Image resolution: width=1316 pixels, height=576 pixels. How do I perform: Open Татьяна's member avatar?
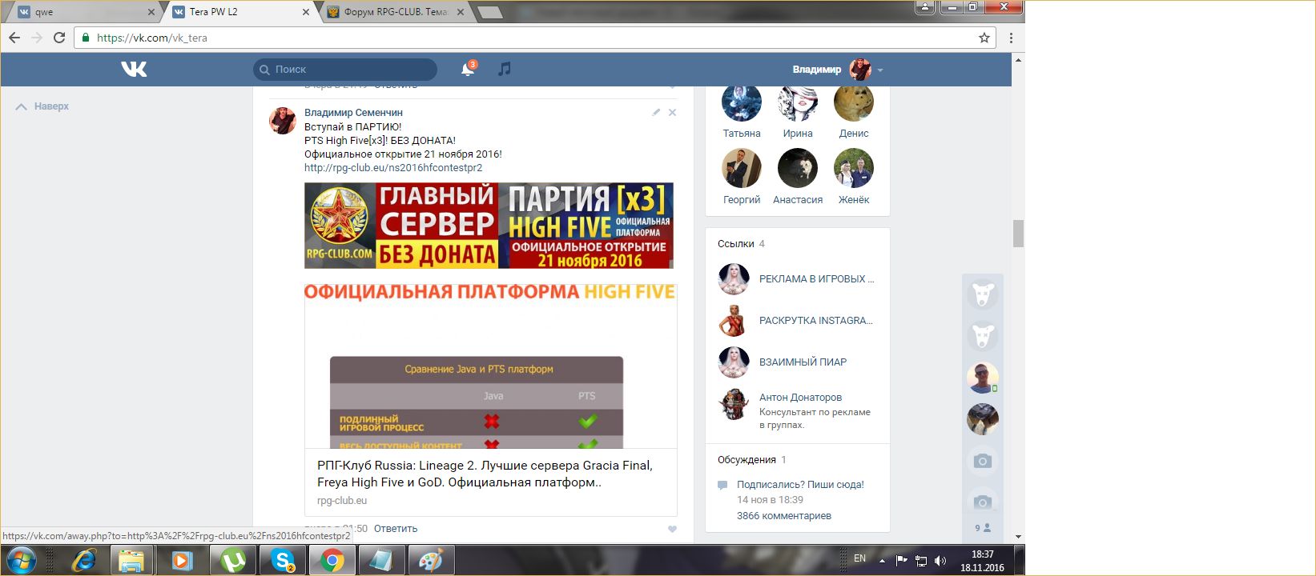(742, 104)
